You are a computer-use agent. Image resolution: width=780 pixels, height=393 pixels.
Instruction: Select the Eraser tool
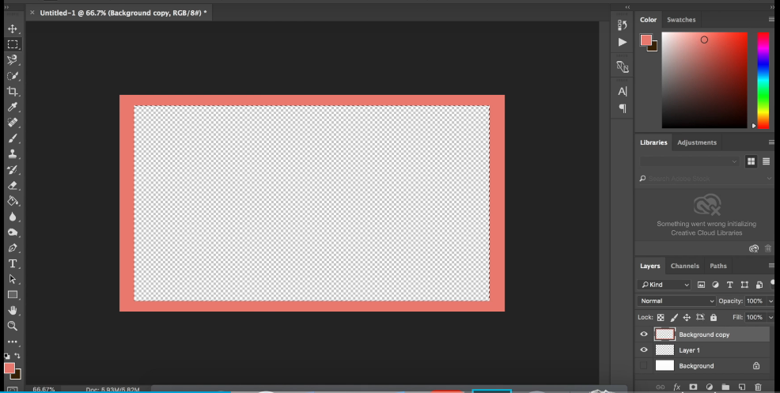13,185
